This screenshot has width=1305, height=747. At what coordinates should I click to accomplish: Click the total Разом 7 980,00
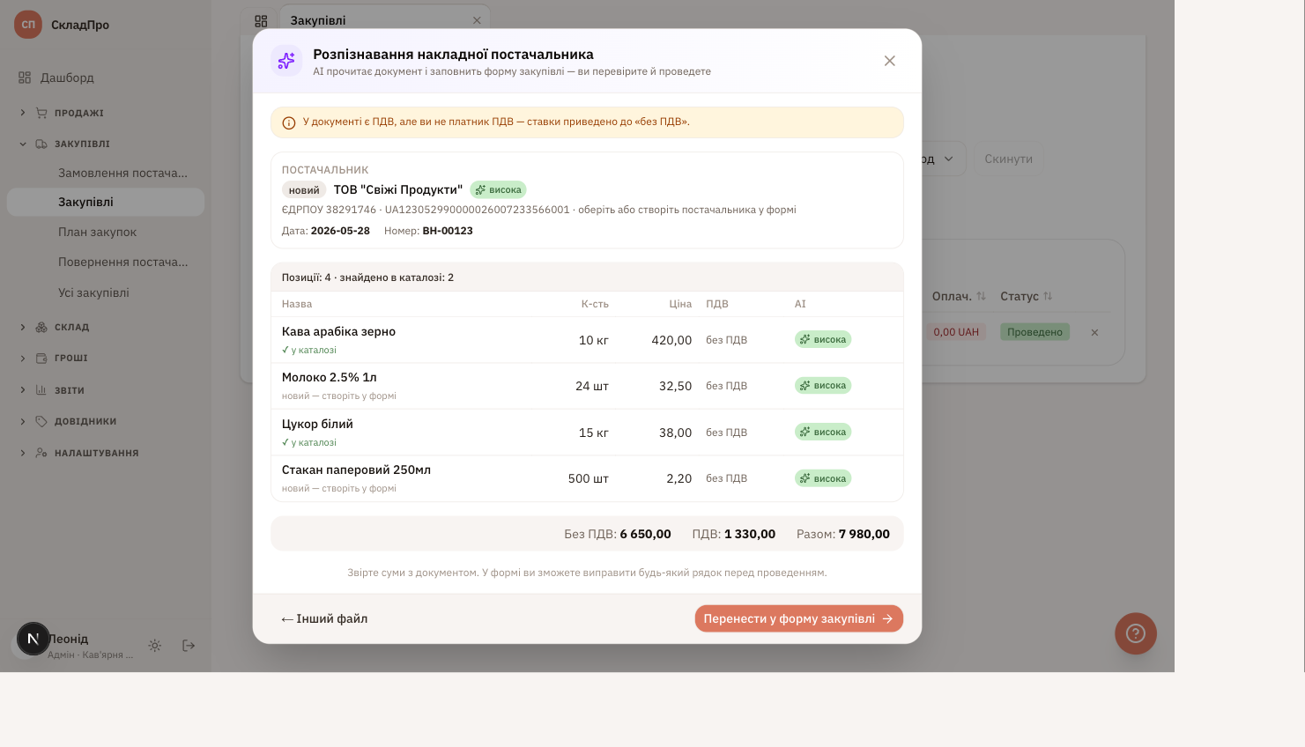tap(843, 534)
